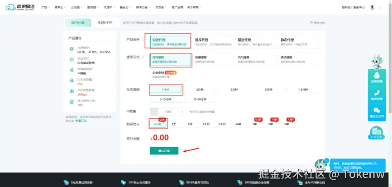Choose the 3分钟 survival period

[x=234, y=89]
